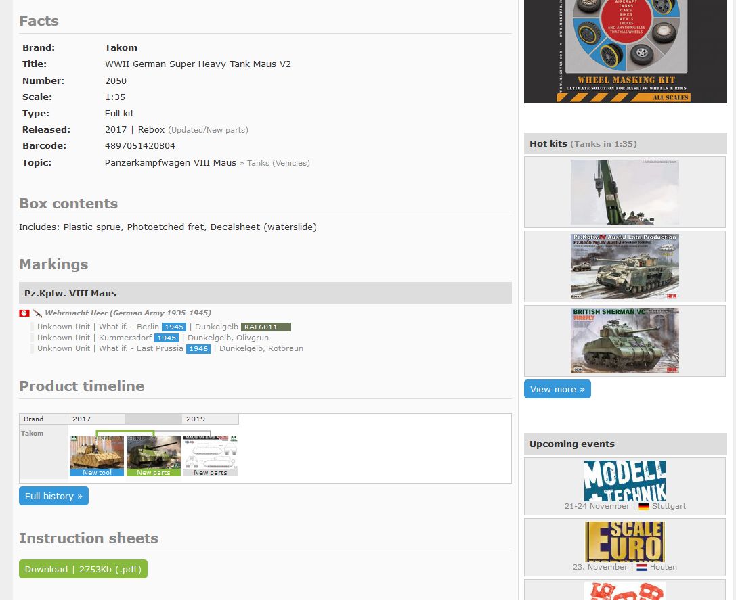The width and height of the screenshot is (736, 600).
Task: Open the British Sherman VC Firefly kit
Action: coord(624,341)
